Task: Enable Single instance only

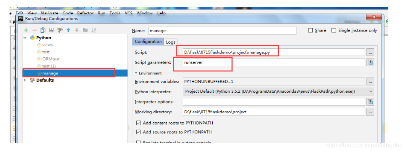Action: pyautogui.click(x=334, y=30)
